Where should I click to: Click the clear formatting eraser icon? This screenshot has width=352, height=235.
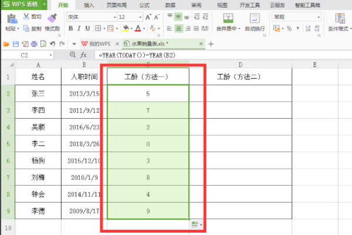click(x=153, y=28)
